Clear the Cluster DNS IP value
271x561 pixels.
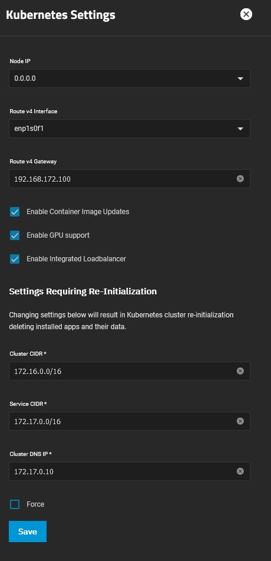(240, 471)
